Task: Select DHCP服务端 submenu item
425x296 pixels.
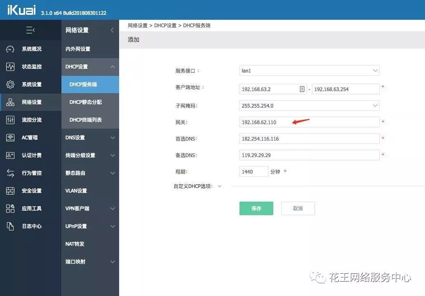Action: click(x=90, y=85)
